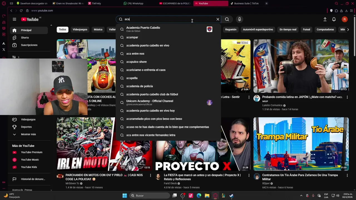Select the Reguetón filter chip
This screenshot has width=356, height=200.
pyautogui.click(x=231, y=29)
